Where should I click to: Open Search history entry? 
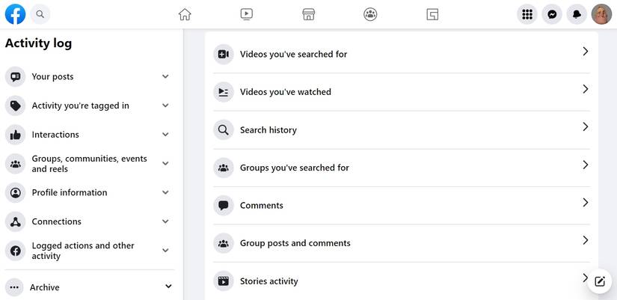[x=402, y=130]
